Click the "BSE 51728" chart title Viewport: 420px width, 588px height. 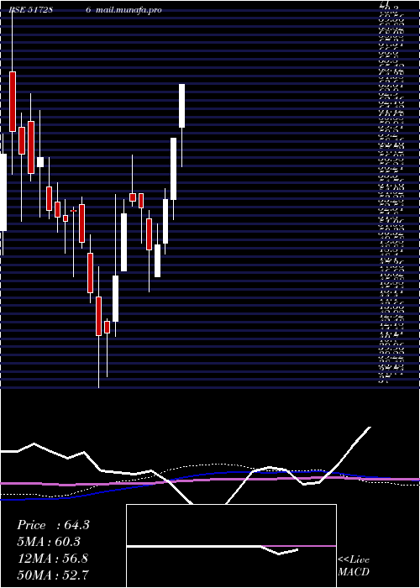(x=31, y=10)
